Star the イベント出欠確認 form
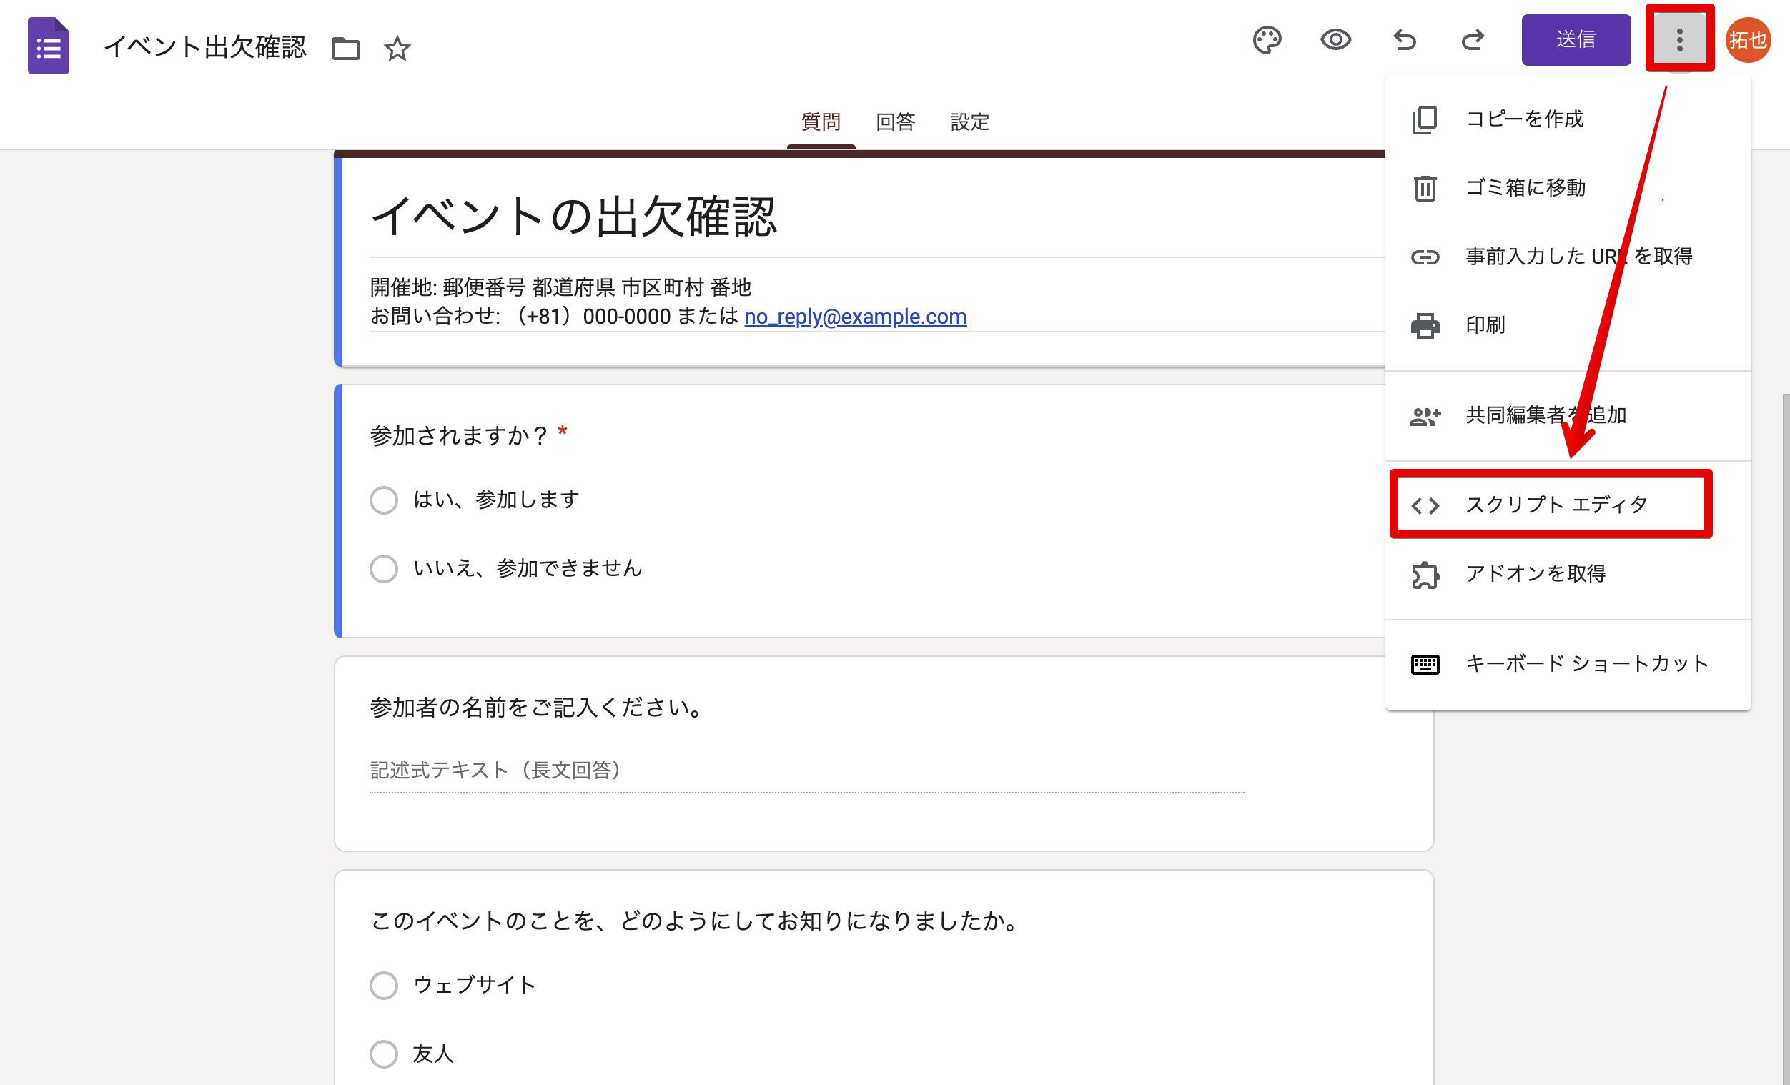Screen dimensions: 1790x1085 tap(397, 49)
